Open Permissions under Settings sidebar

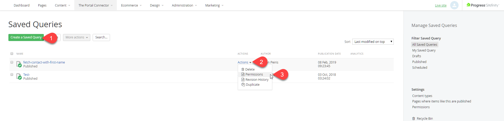(421, 107)
